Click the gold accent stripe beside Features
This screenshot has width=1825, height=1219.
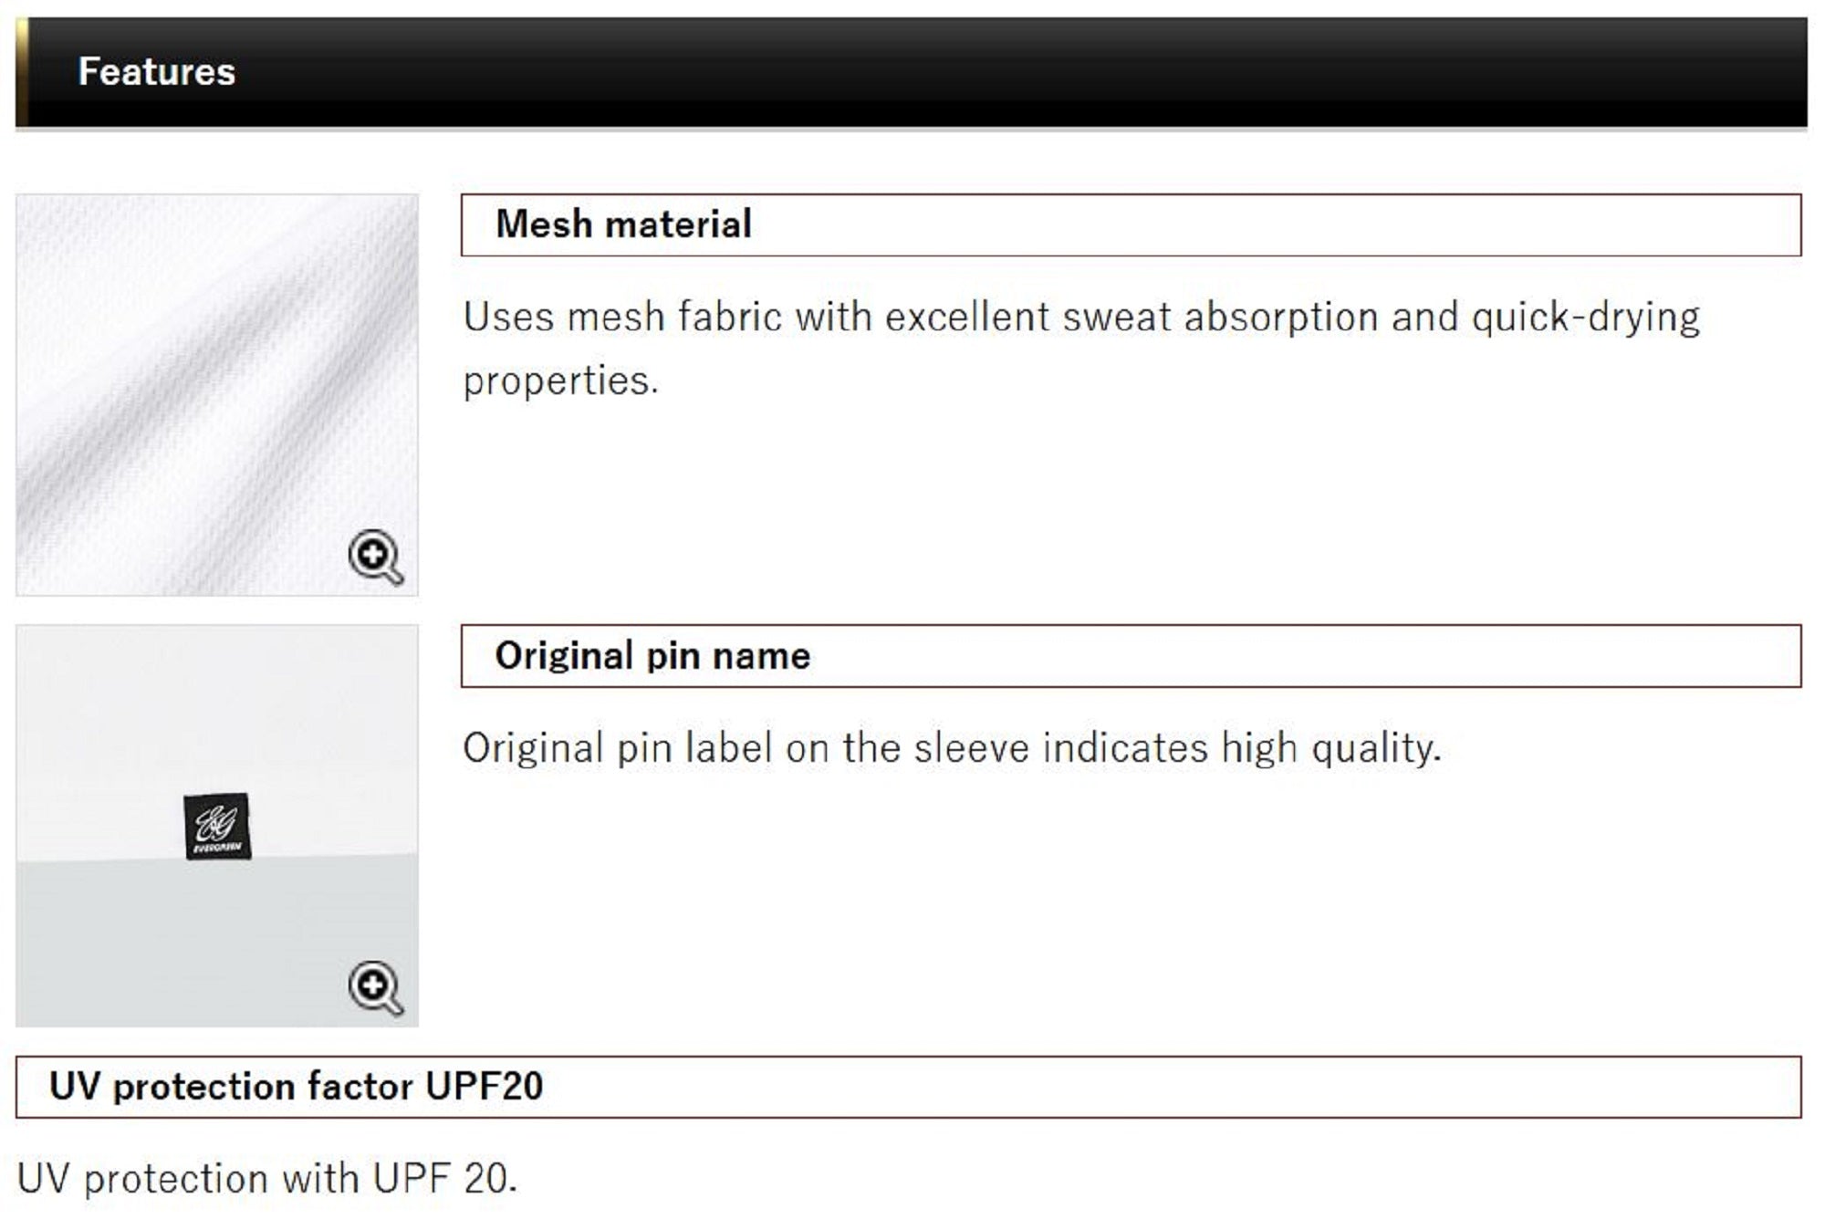pos(22,72)
